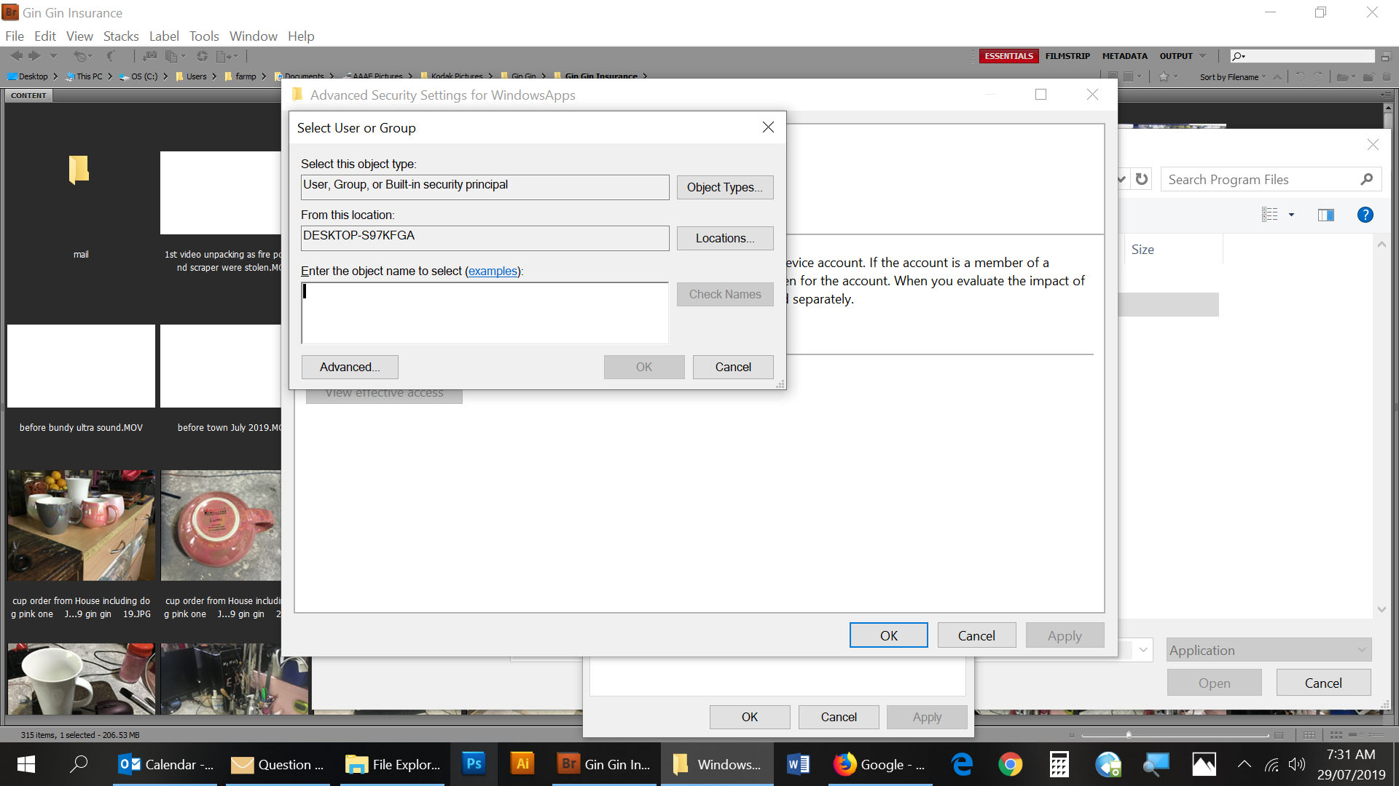
Task: Expand the workspace switcher arrow after OUTPUT
Action: 1202,56
